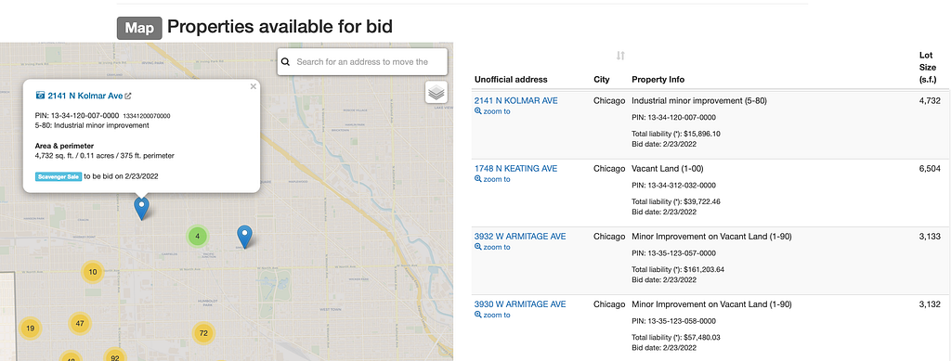951x361 pixels.
Task: Click the blue marker right of cluster 4
Action: [x=244, y=237]
